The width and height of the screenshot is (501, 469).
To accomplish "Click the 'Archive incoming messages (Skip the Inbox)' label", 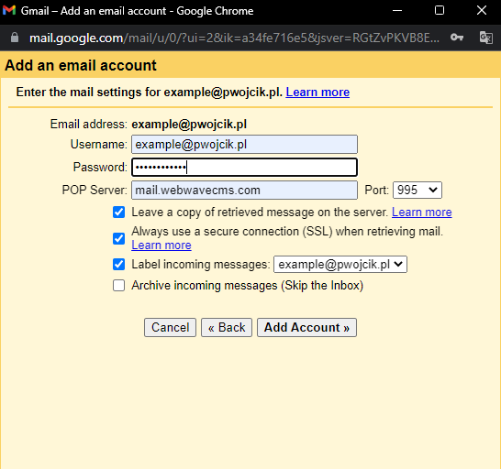I will (248, 285).
